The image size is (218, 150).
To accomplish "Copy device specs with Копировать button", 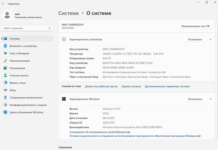I will coord(195,39).
